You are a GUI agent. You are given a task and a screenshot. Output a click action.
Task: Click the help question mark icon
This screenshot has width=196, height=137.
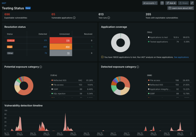pyautogui.click(x=162, y=3)
